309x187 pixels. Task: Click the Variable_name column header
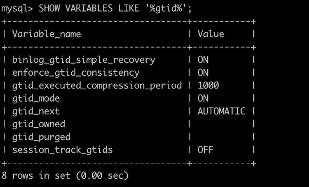click(x=47, y=34)
